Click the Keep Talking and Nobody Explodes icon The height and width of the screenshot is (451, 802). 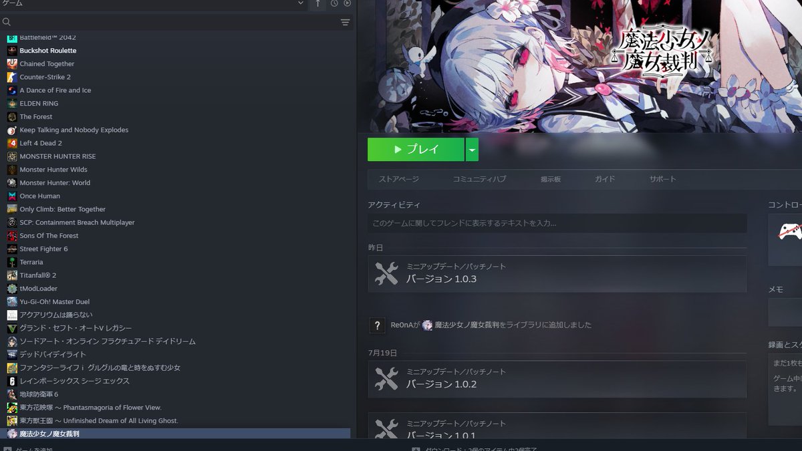point(12,130)
